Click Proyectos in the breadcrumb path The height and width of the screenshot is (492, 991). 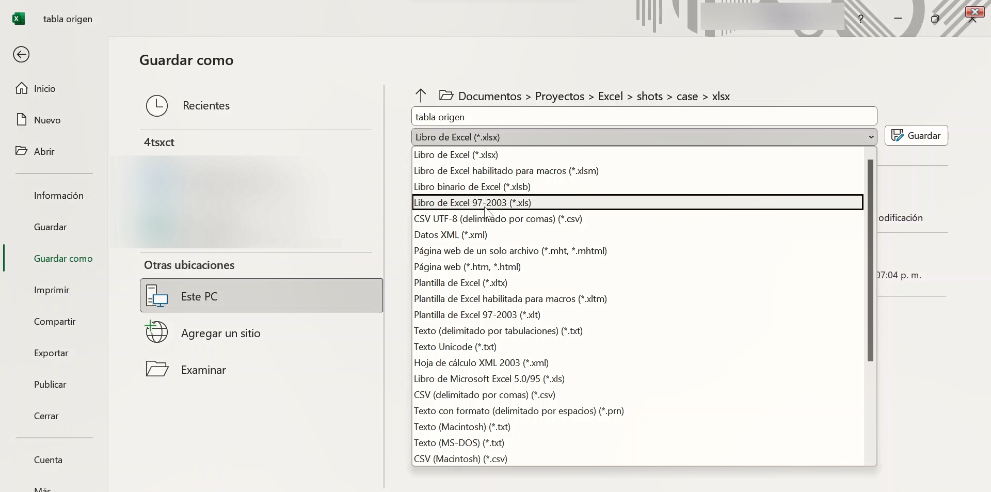tap(560, 96)
